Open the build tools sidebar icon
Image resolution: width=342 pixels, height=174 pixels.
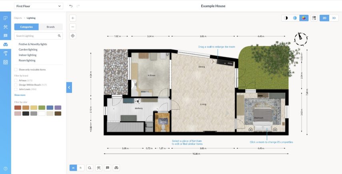click(x=6, y=27)
